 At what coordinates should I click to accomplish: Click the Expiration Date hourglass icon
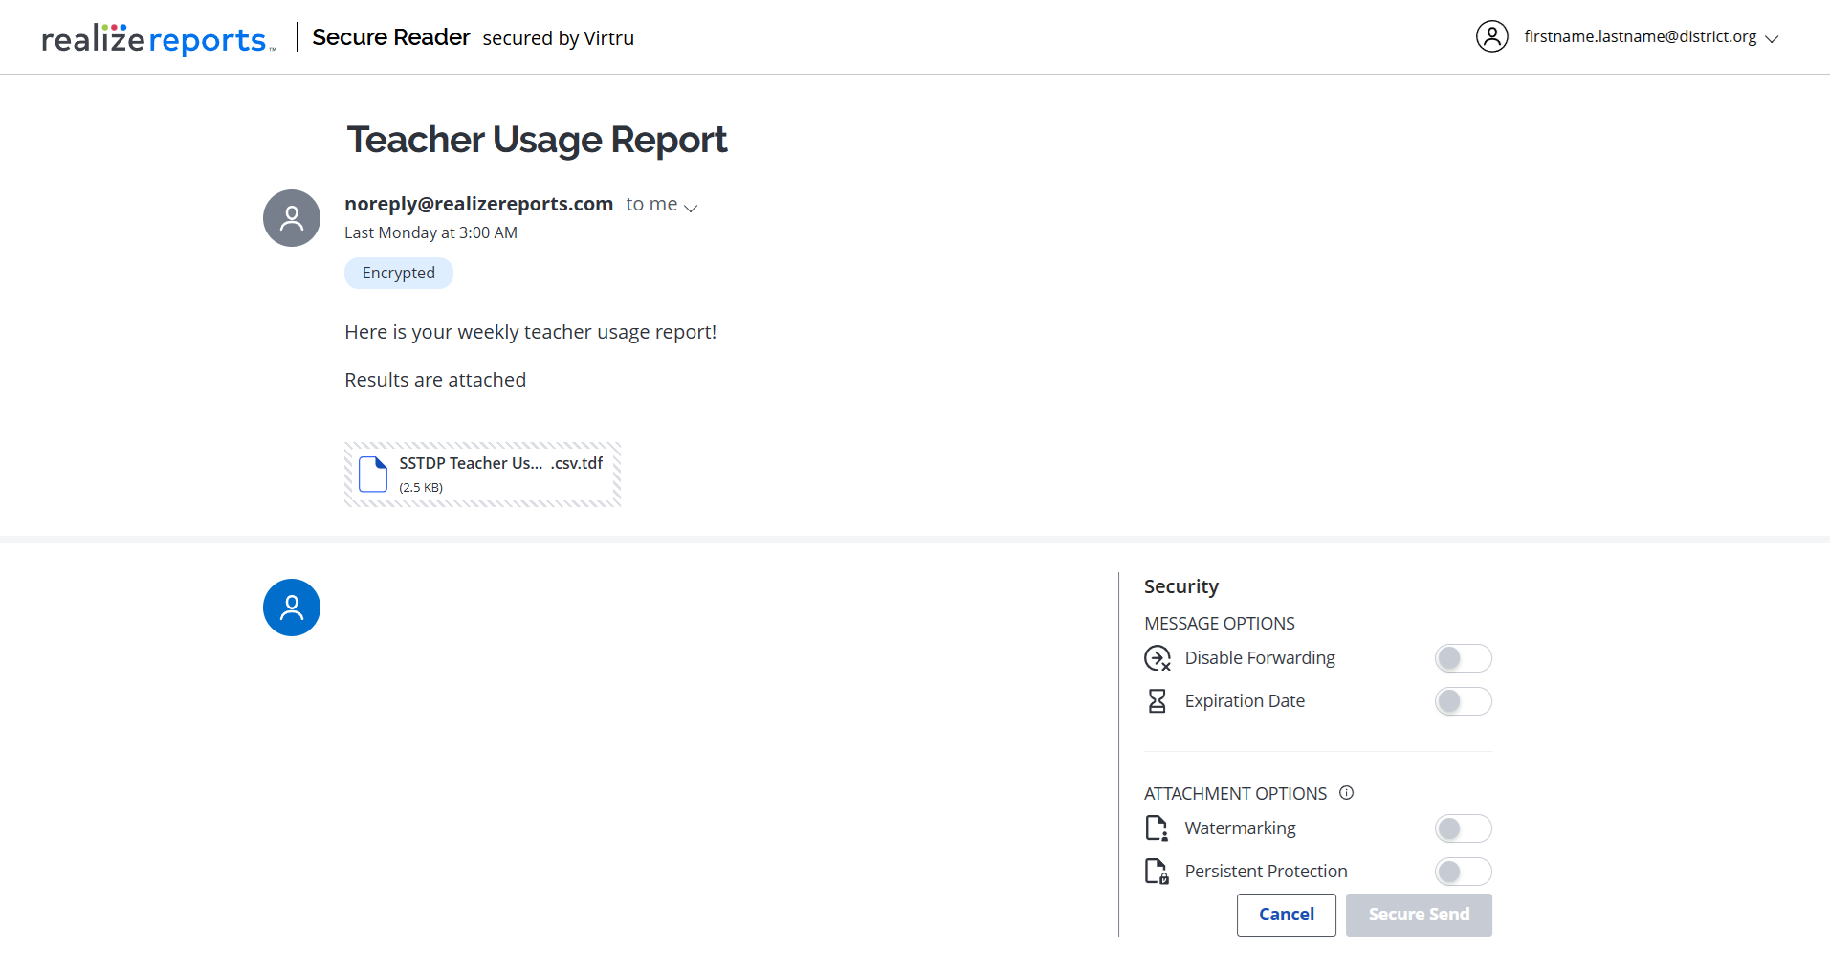pos(1158,701)
